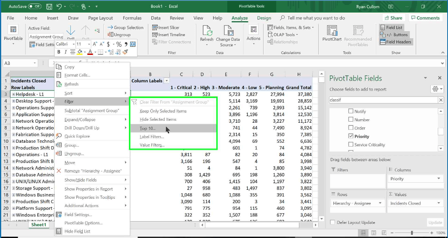This screenshot has height=238, width=448.
Task: Open the fill color yellow swatch
Action: [x=80, y=52]
